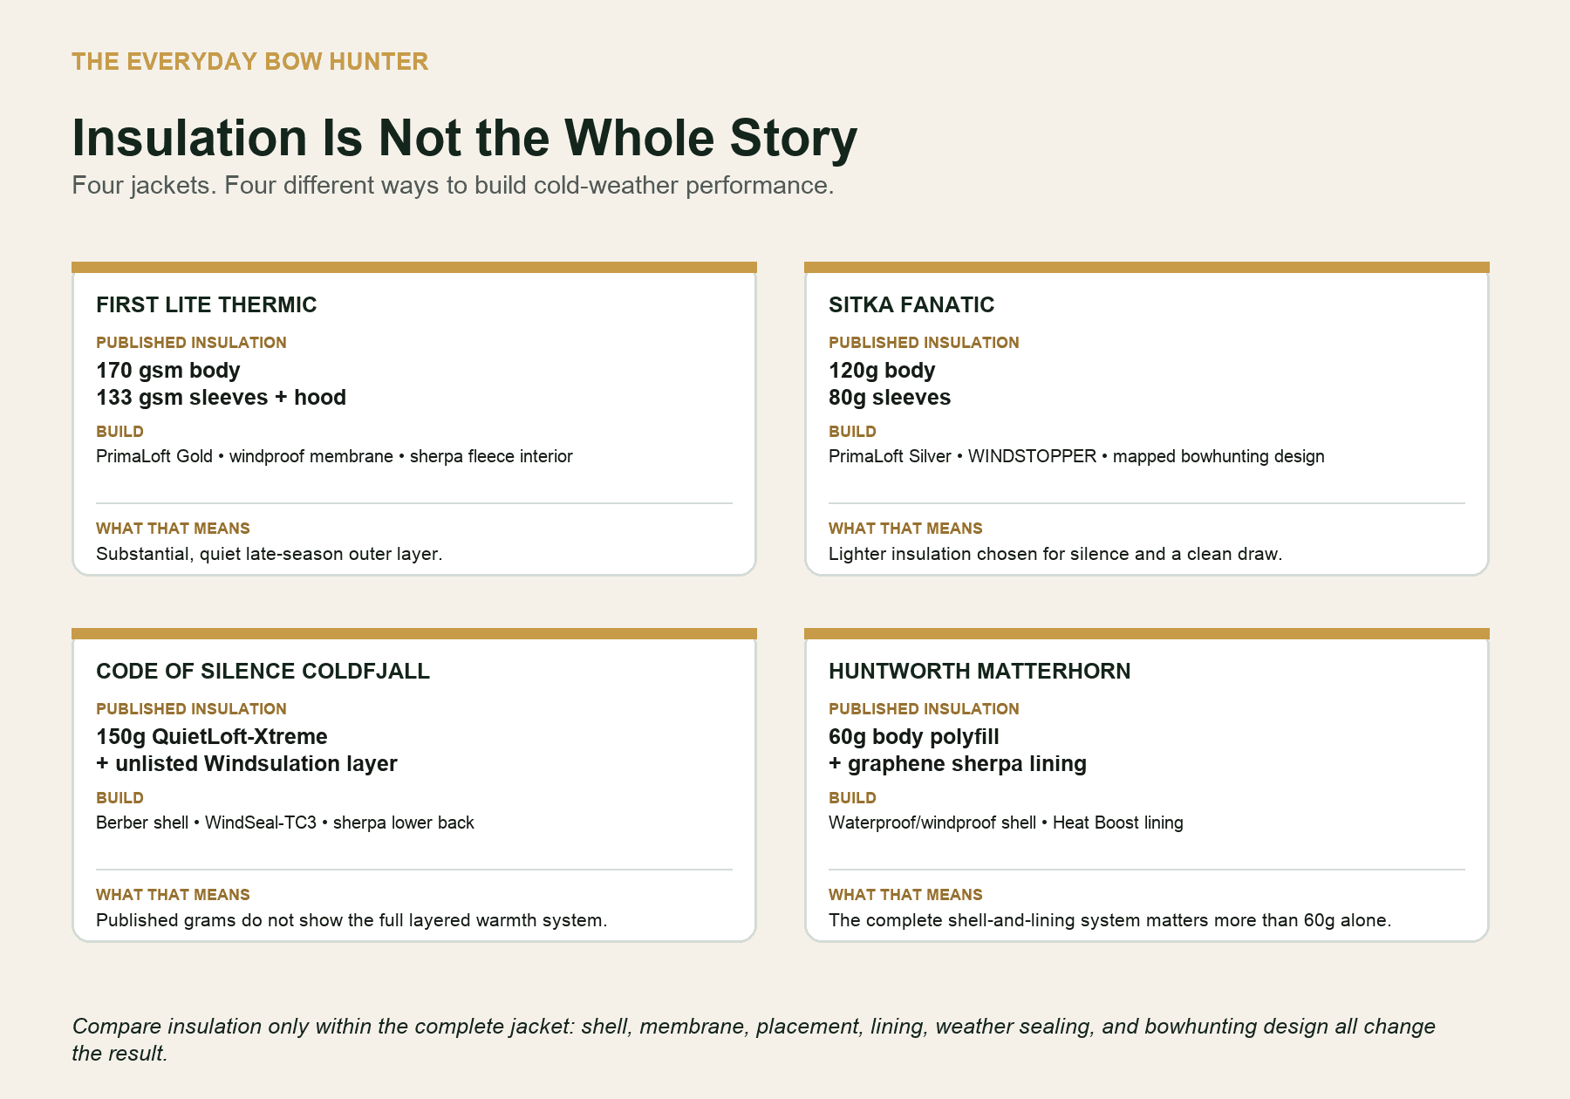The image size is (1570, 1099).
Task: Select 'PUBLISHED INSULATION' label in First Lite Thermic card
Action: pos(191,343)
